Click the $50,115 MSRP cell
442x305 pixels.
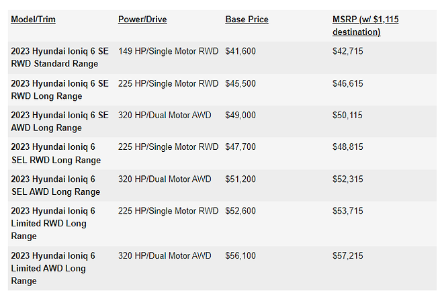pos(347,116)
